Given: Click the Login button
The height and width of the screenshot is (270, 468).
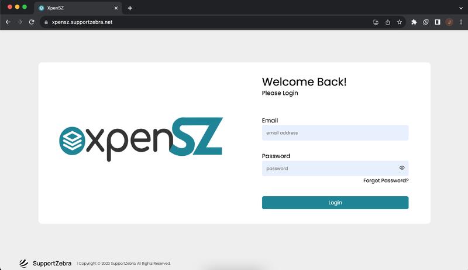Looking at the screenshot, I should point(335,203).
